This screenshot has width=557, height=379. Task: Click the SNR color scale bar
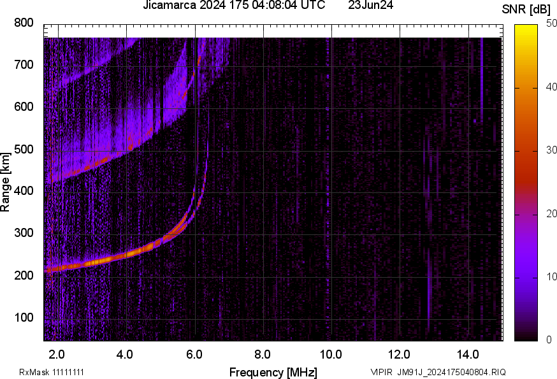click(526, 183)
